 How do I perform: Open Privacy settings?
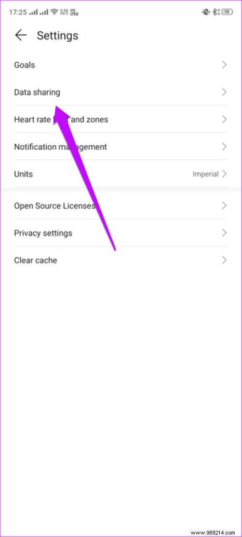point(121,233)
